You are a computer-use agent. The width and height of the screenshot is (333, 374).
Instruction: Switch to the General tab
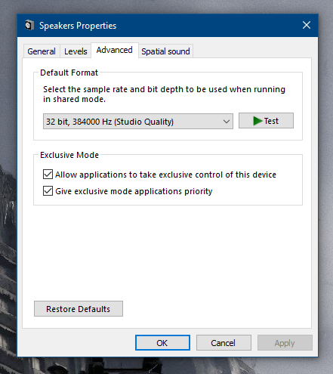click(42, 51)
